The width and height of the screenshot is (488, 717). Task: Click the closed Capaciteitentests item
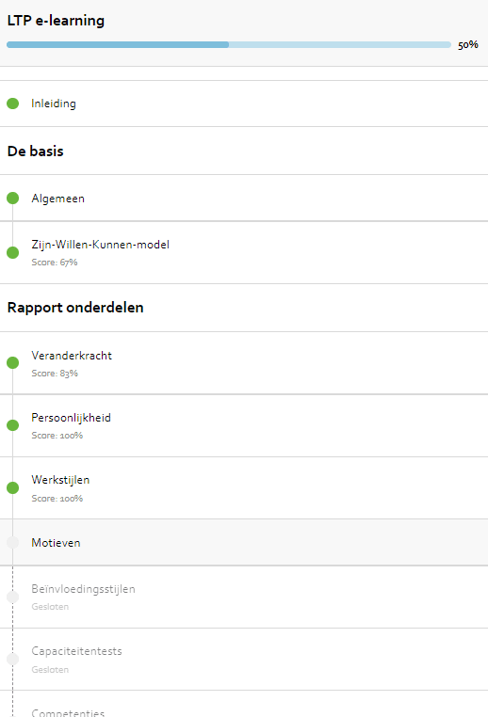(244, 659)
